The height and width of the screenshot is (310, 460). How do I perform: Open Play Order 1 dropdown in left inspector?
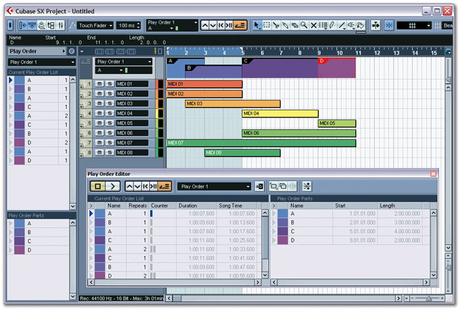pos(41,62)
